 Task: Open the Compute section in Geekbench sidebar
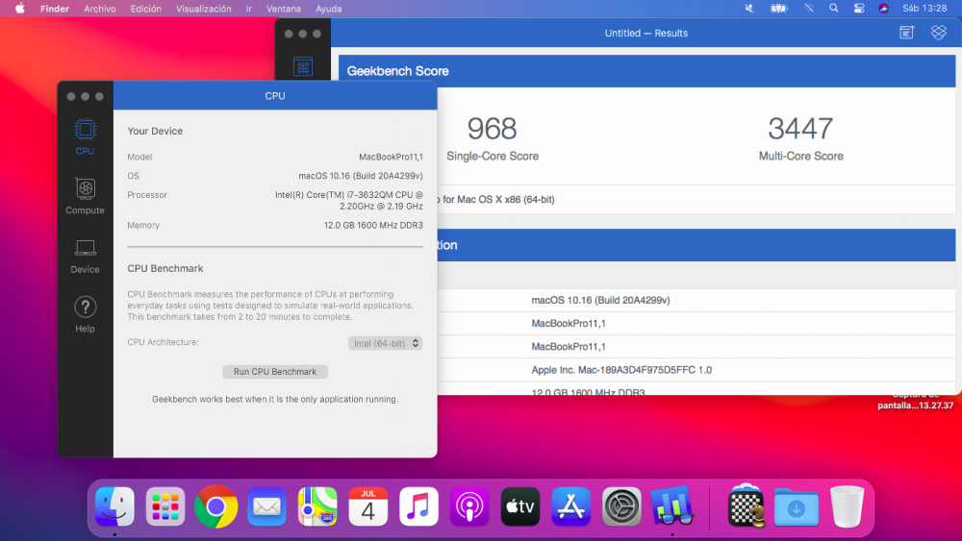tap(85, 196)
